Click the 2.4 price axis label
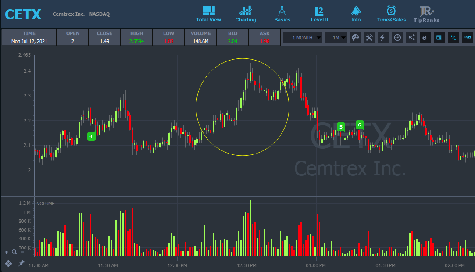 pyautogui.click(x=27, y=71)
